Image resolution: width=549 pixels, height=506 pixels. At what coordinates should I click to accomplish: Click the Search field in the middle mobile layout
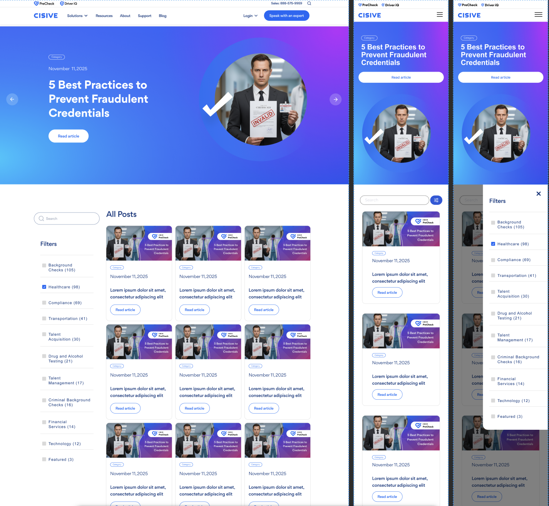point(395,200)
